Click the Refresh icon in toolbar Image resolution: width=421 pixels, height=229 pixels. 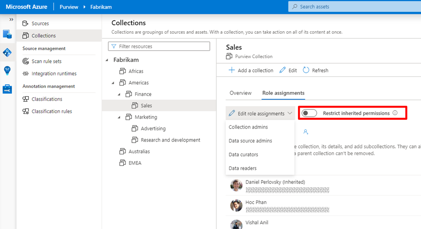point(306,70)
